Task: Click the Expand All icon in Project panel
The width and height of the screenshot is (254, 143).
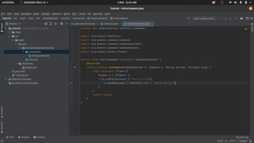Action: click(51, 24)
